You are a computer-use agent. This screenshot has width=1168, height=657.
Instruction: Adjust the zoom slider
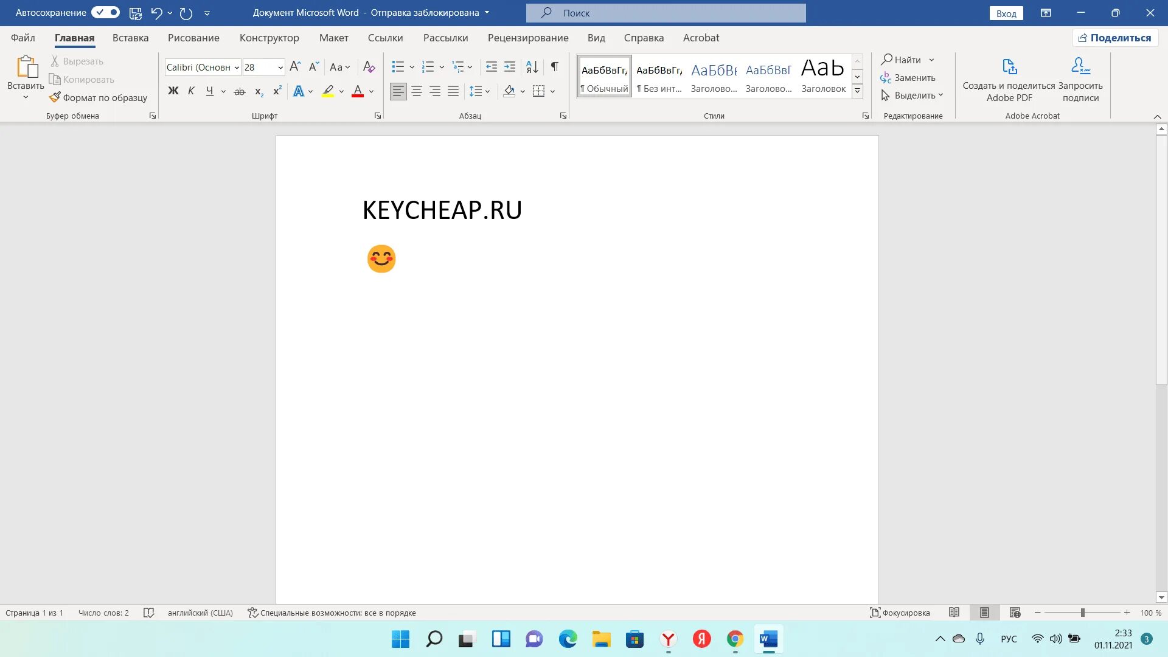1082,613
